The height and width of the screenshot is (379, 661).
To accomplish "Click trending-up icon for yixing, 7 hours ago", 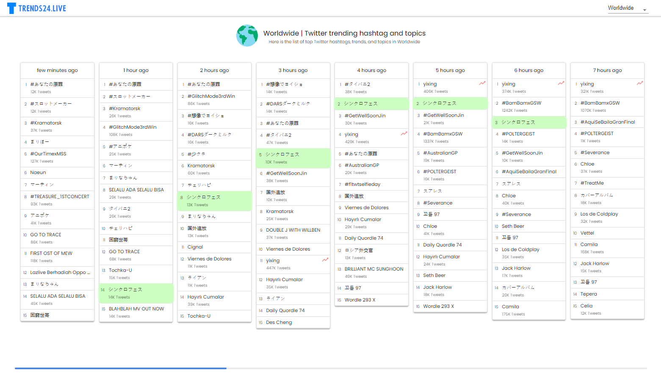I will pos(640,83).
